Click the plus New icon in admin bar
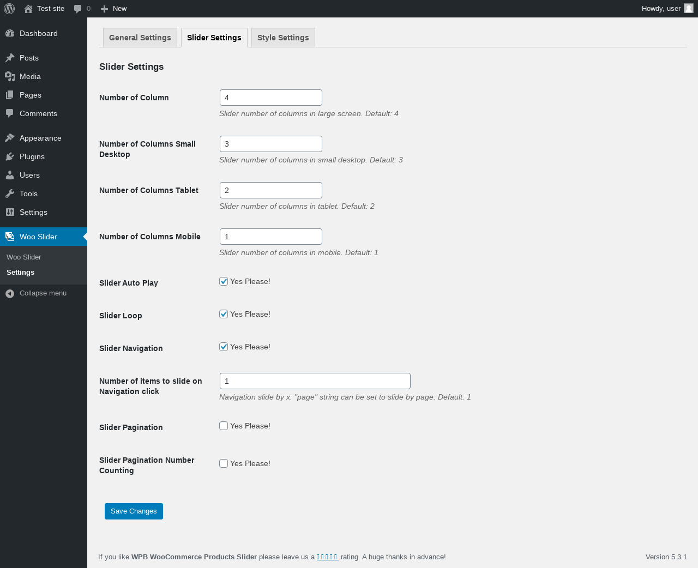 (105, 9)
